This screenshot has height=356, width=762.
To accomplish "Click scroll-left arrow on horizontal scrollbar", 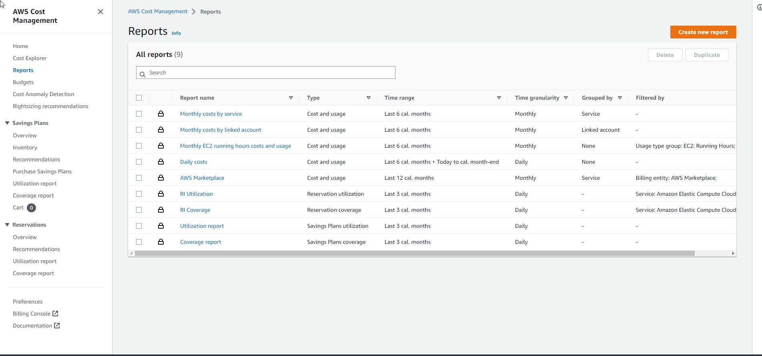I will (131, 253).
